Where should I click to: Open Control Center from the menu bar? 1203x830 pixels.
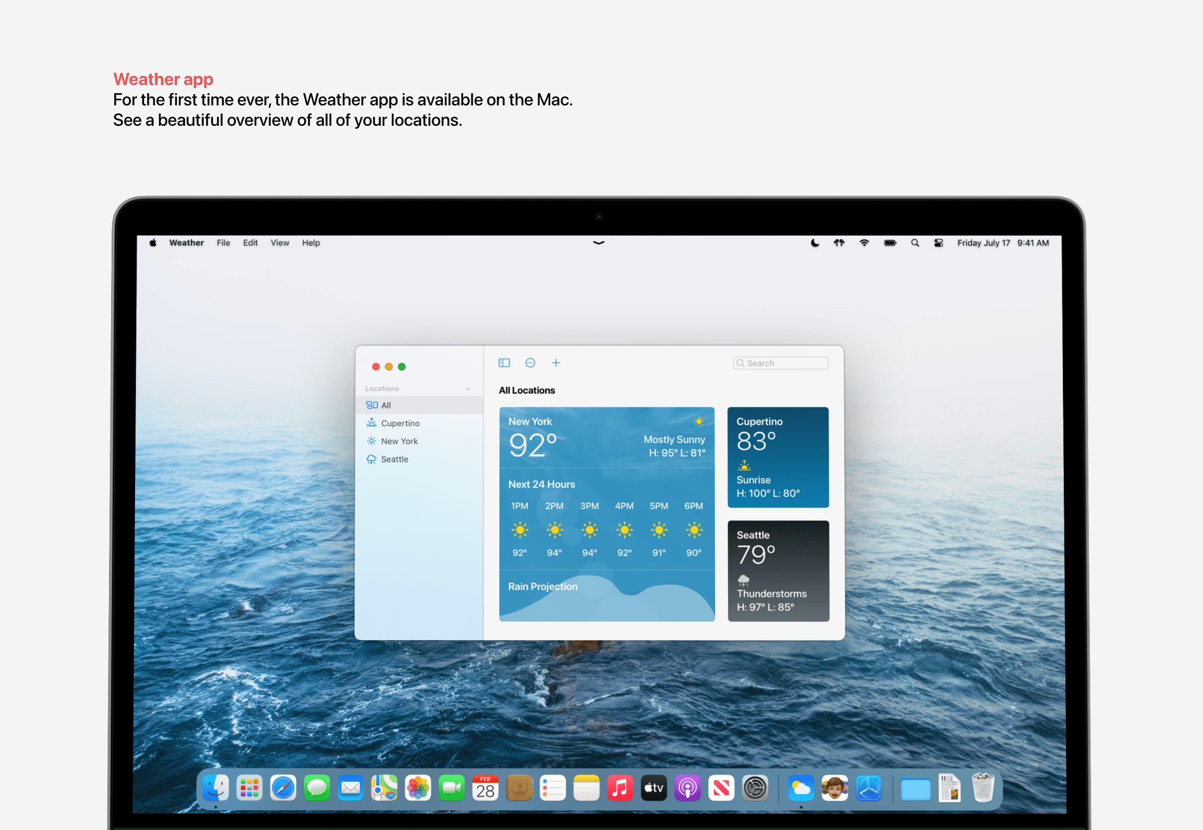tap(938, 242)
